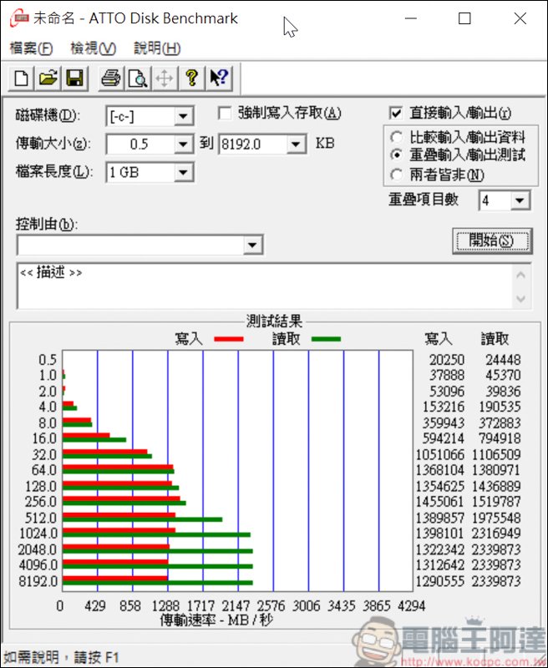This screenshot has height=668, width=548.
Task: Click the read value 1975548
Action: (496, 518)
